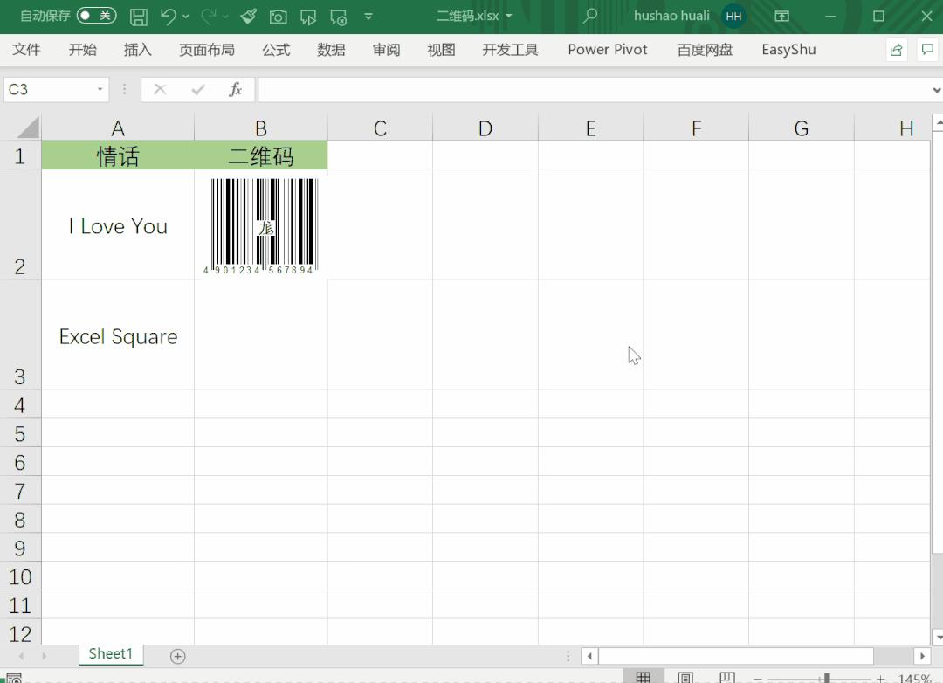Select column B header
The height and width of the screenshot is (683, 943).
[x=261, y=128]
